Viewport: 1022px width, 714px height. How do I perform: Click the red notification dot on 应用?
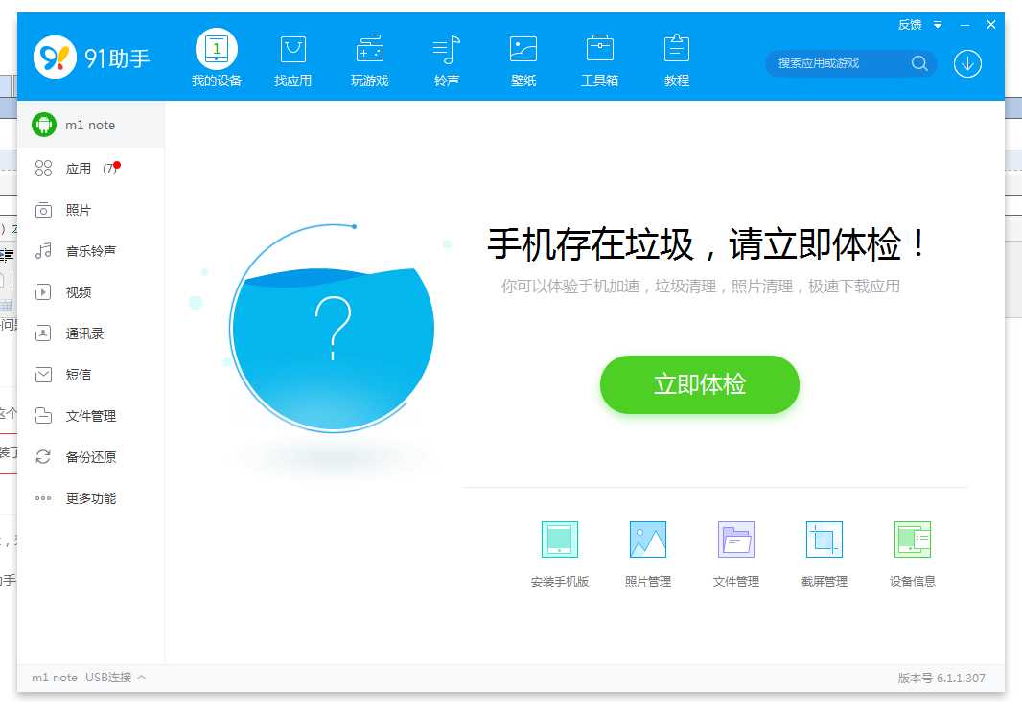(x=117, y=165)
